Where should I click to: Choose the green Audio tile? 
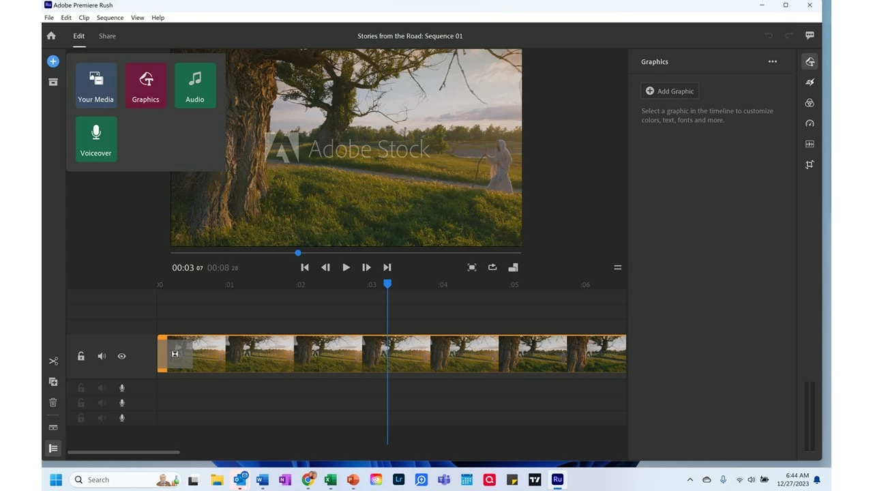coord(195,85)
